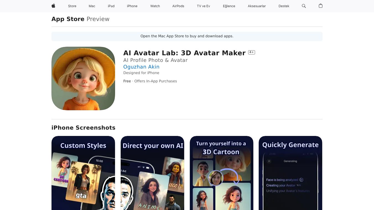View the Turn yourself into a 3D Cartoon screenshot

[222, 173]
